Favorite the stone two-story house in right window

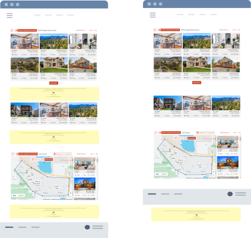click(x=208, y=58)
